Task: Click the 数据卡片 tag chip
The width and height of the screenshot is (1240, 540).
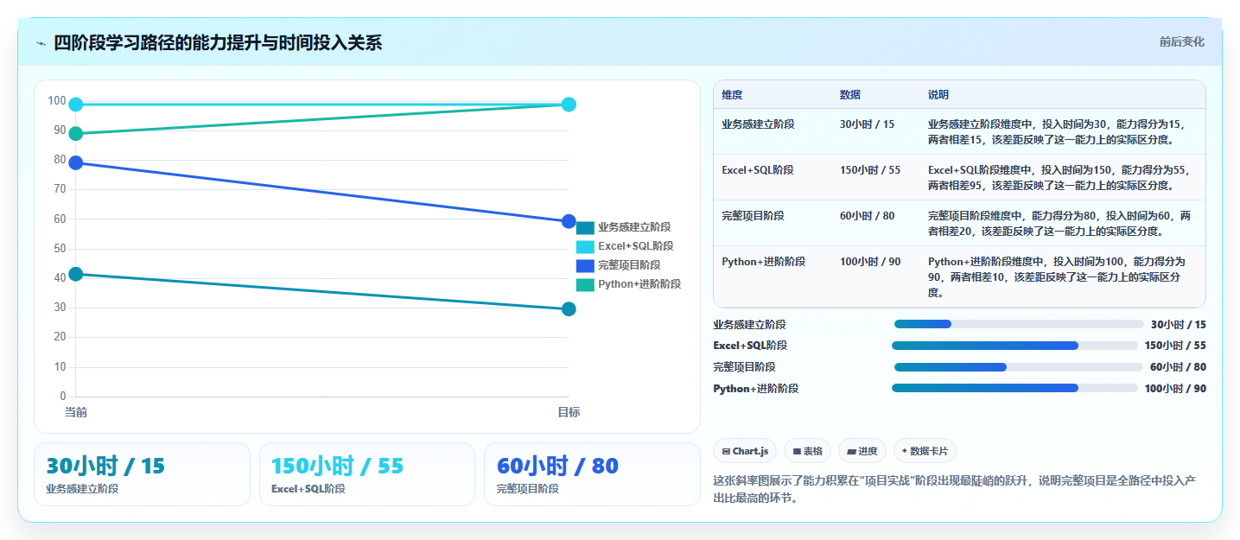Action: tap(925, 451)
